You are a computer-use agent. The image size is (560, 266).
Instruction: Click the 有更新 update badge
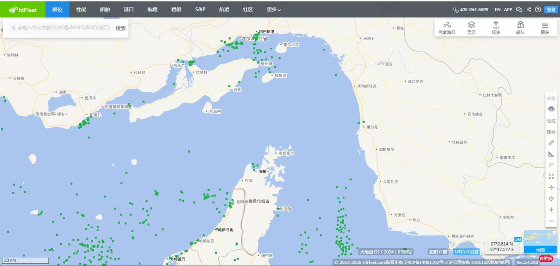click(x=546, y=259)
